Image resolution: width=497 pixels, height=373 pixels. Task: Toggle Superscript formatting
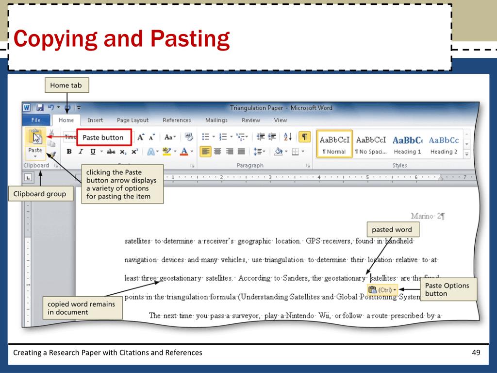[x=135, y=152]
